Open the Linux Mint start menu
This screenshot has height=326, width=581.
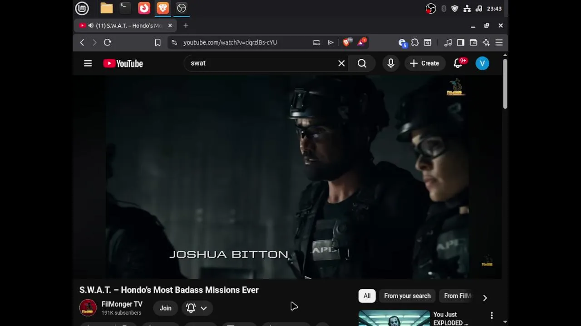pyautogui.click(x=82, y=8)
